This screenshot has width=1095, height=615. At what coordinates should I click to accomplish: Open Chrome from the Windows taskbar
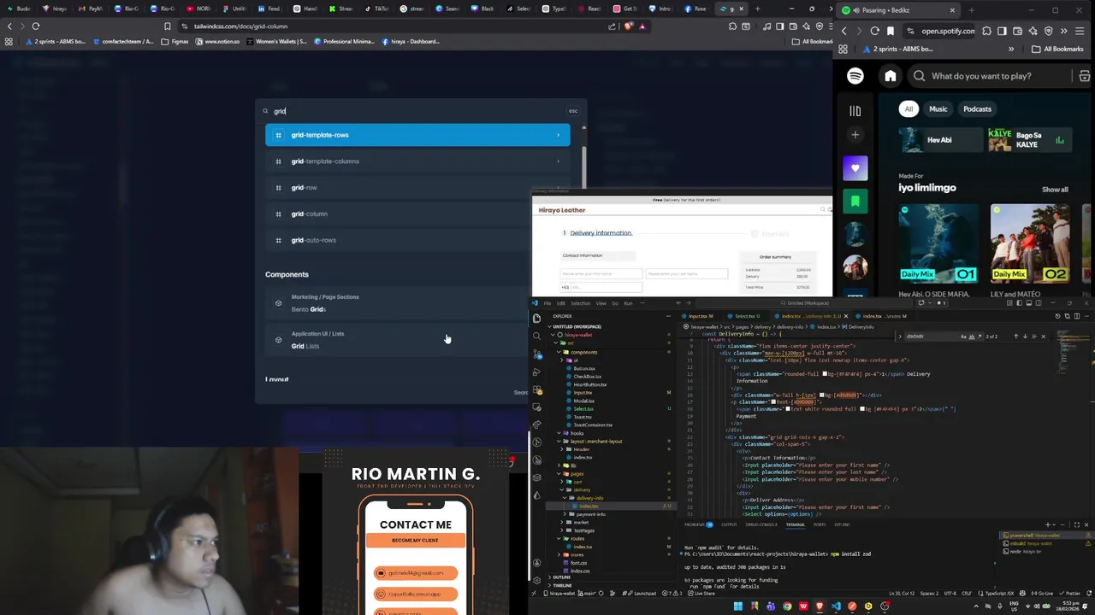pos(787,606)
